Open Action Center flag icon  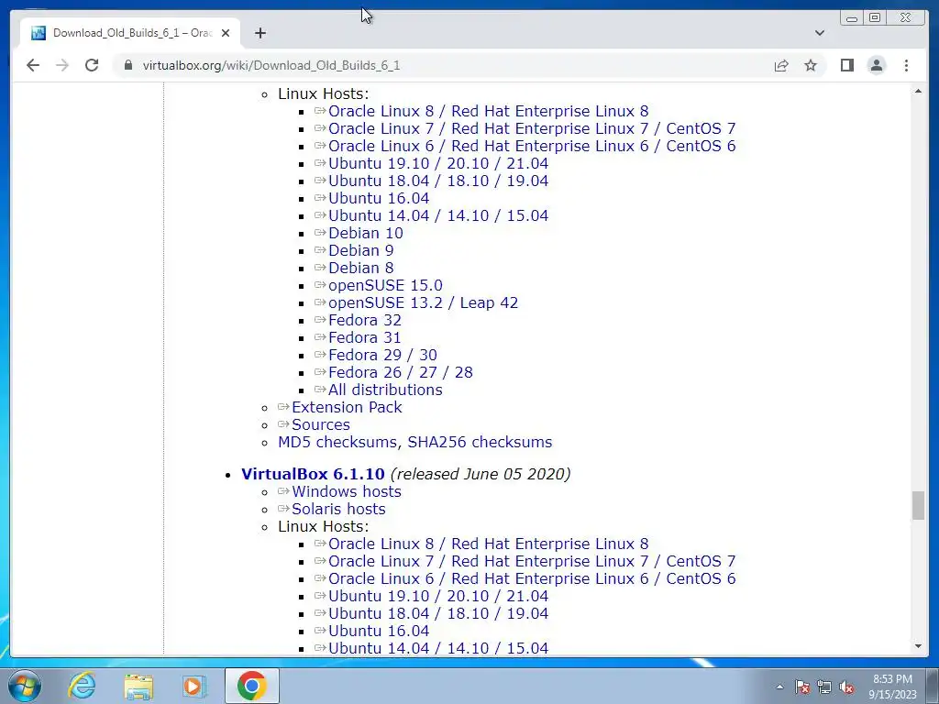pyautogui.click(x=802, y=687)
